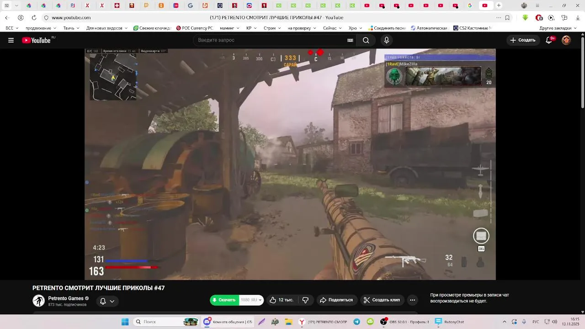Screen dimensions: 585x329
Task: Open RutonyChat from the taskbar
Action: point(450,322)
